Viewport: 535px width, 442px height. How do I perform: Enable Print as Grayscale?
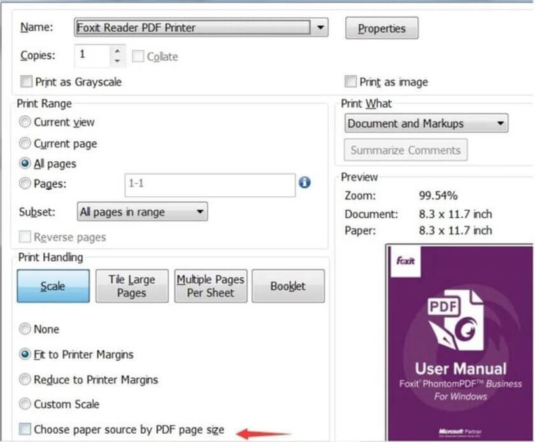pyautogui.click(x=26, y=82)
